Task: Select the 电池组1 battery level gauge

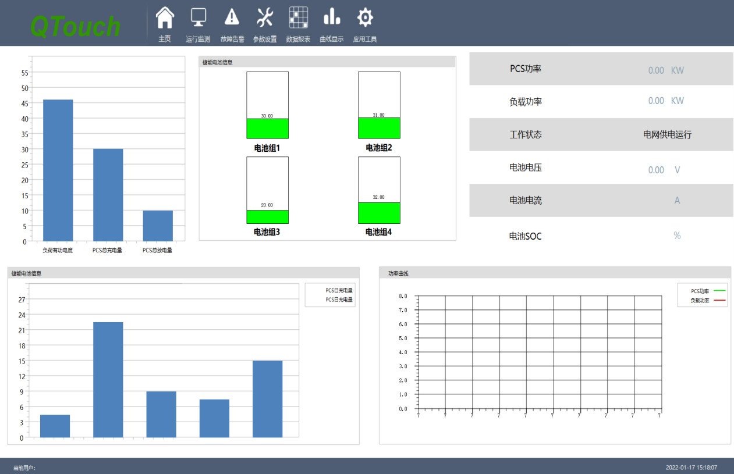Action: click(267, 105)
